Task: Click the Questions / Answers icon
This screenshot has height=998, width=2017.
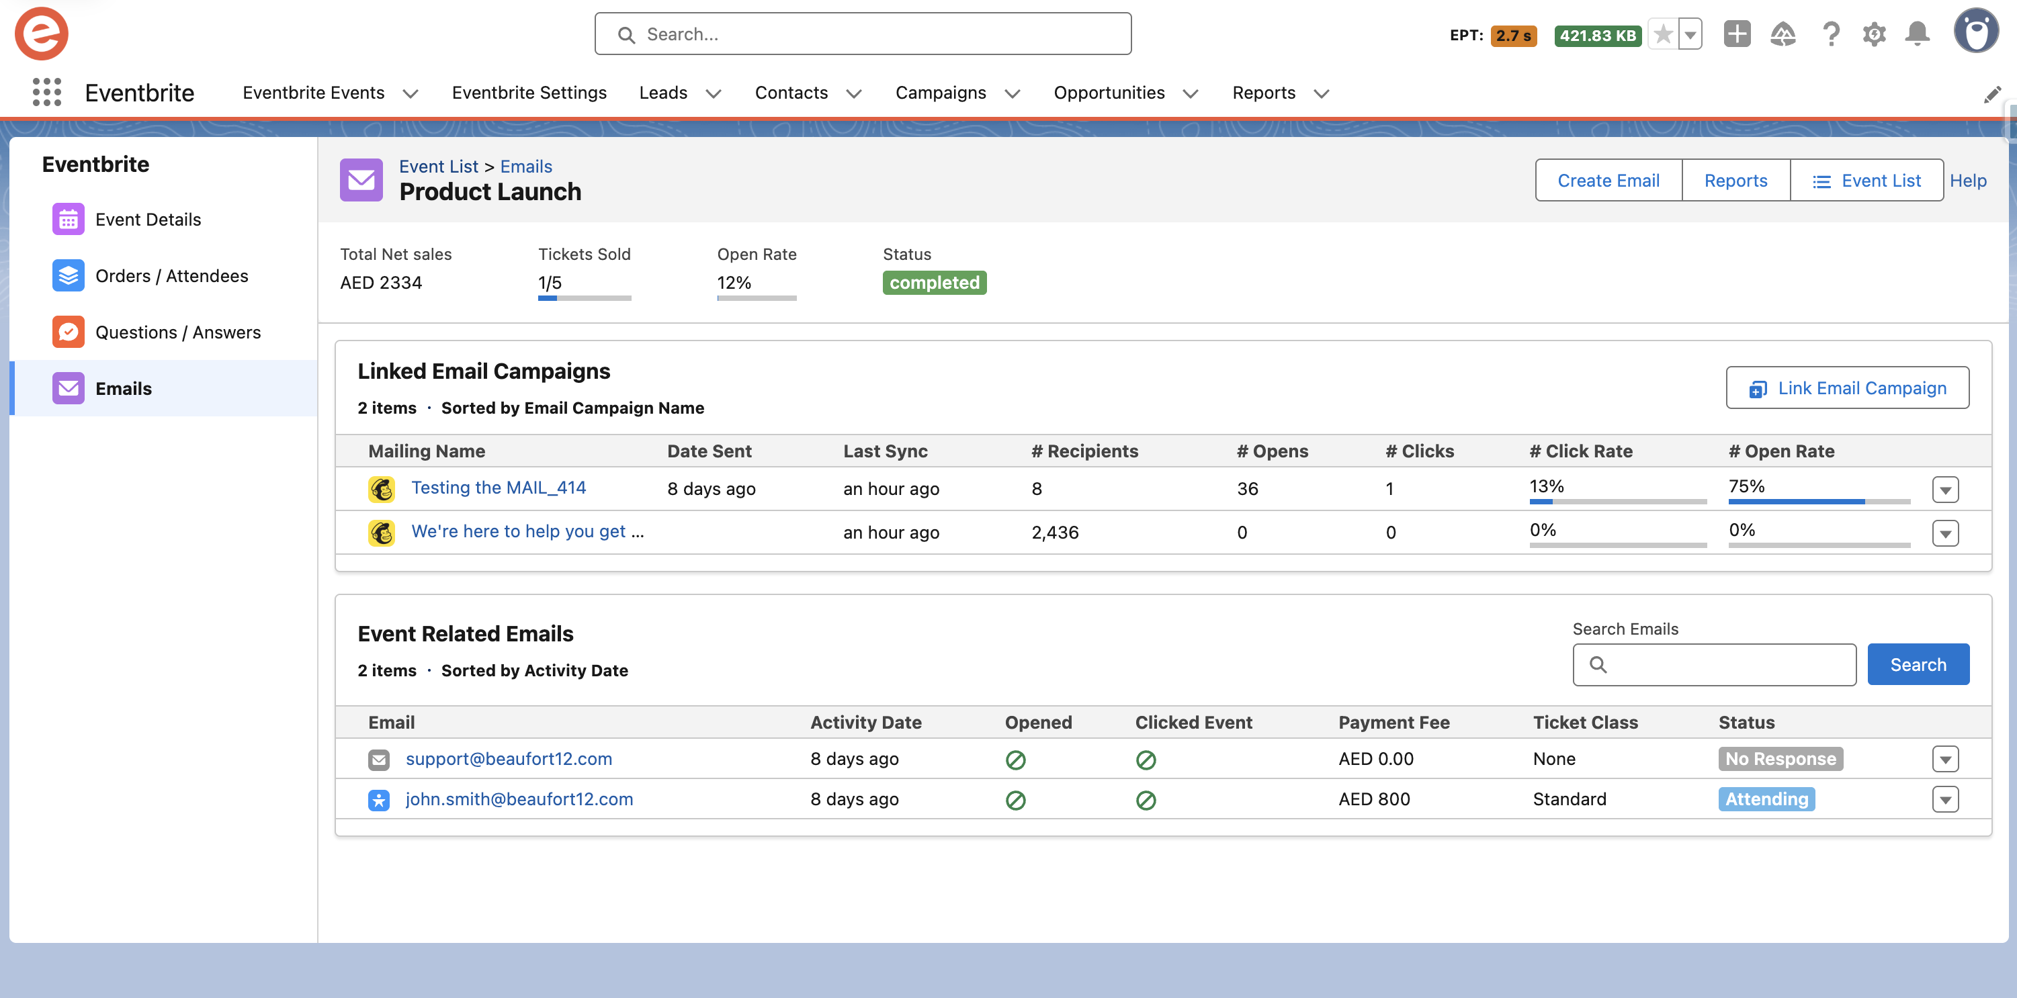Action: click(x=68, y=332)
